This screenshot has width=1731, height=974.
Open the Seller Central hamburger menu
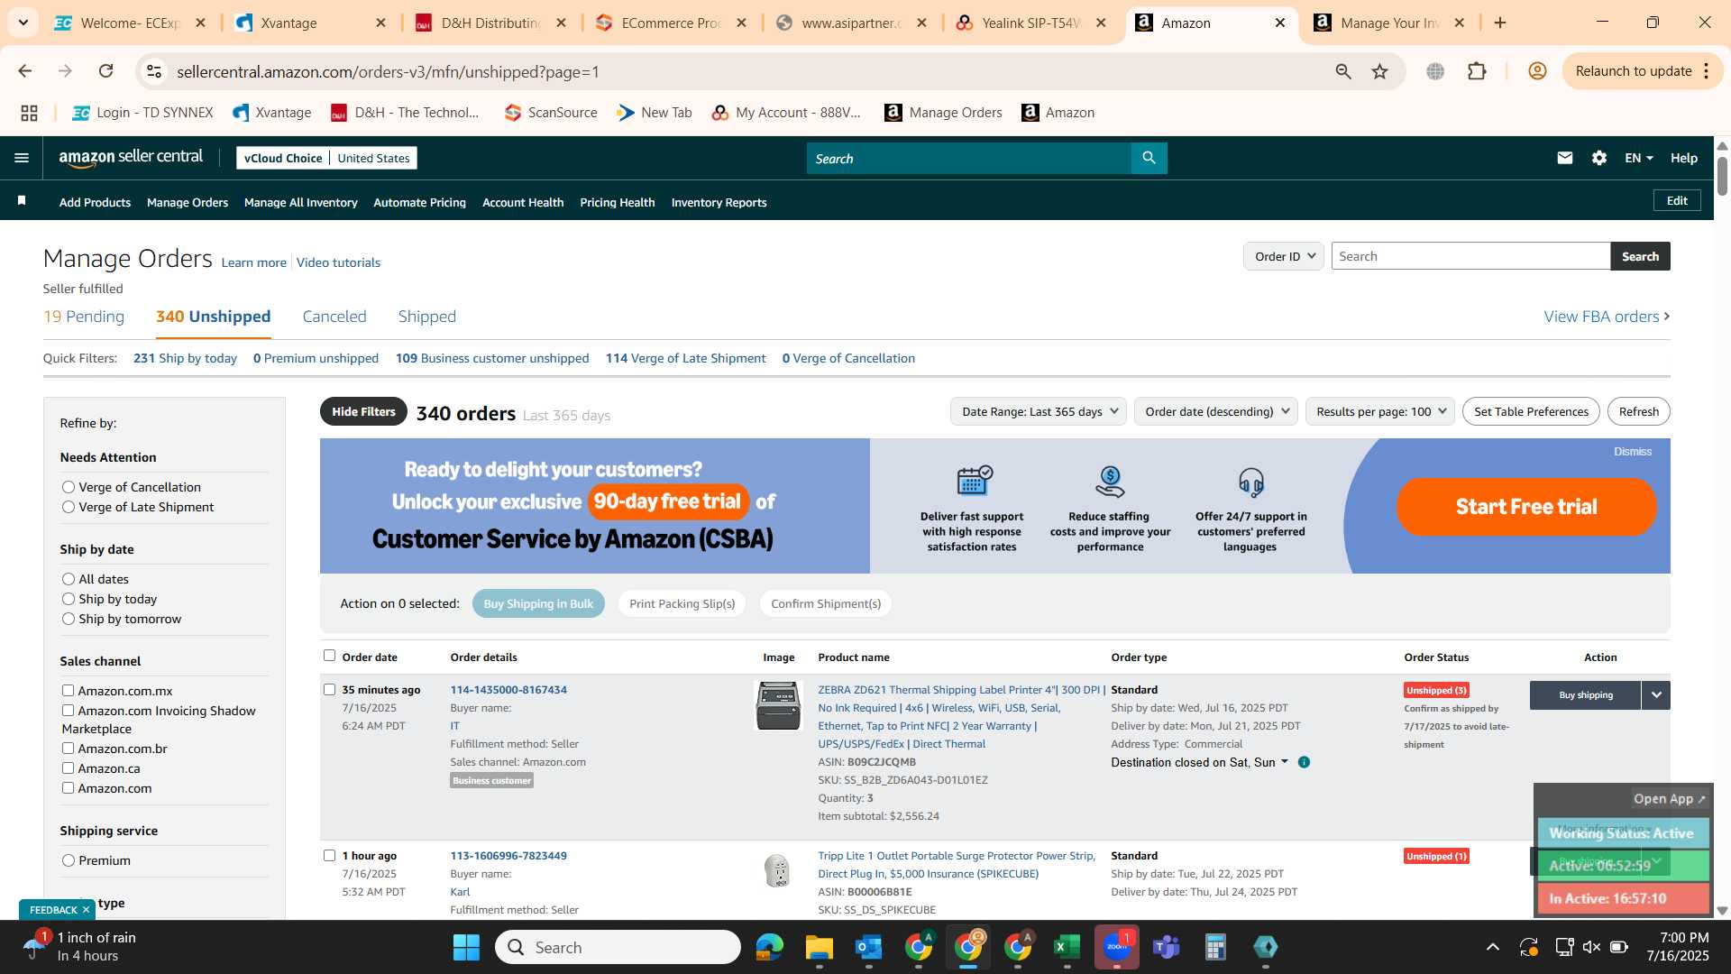[22, 158]
